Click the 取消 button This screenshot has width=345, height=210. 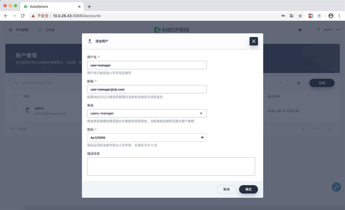pos(226,189)
